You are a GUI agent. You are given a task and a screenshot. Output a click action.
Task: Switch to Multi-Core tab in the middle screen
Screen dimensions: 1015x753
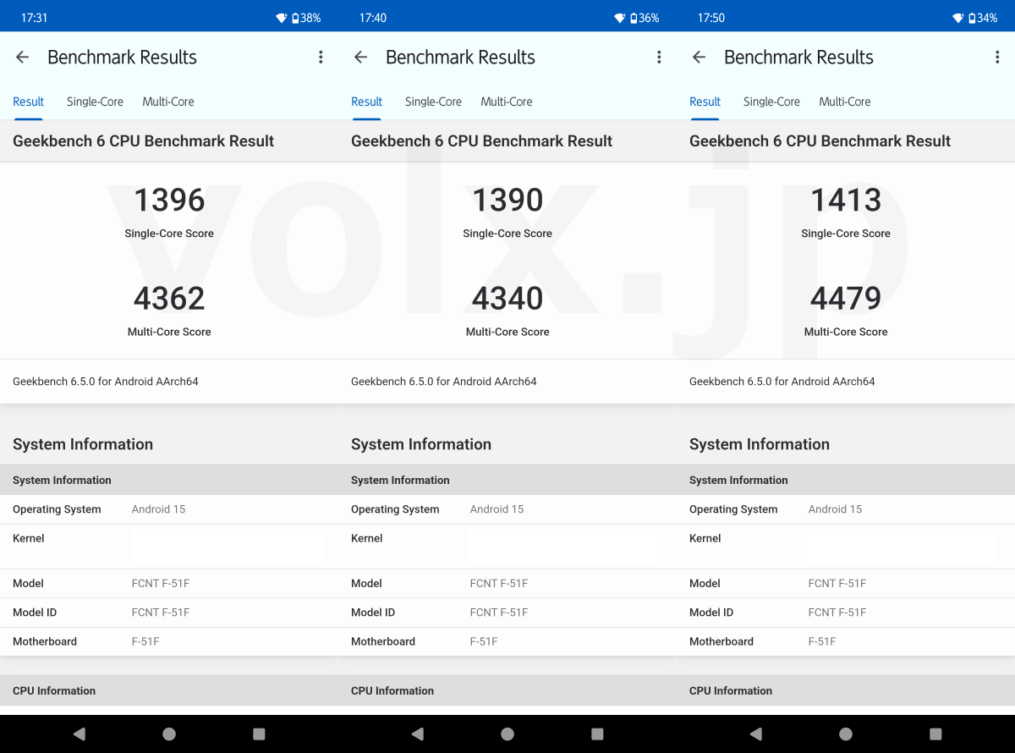[x=507, y=102]
